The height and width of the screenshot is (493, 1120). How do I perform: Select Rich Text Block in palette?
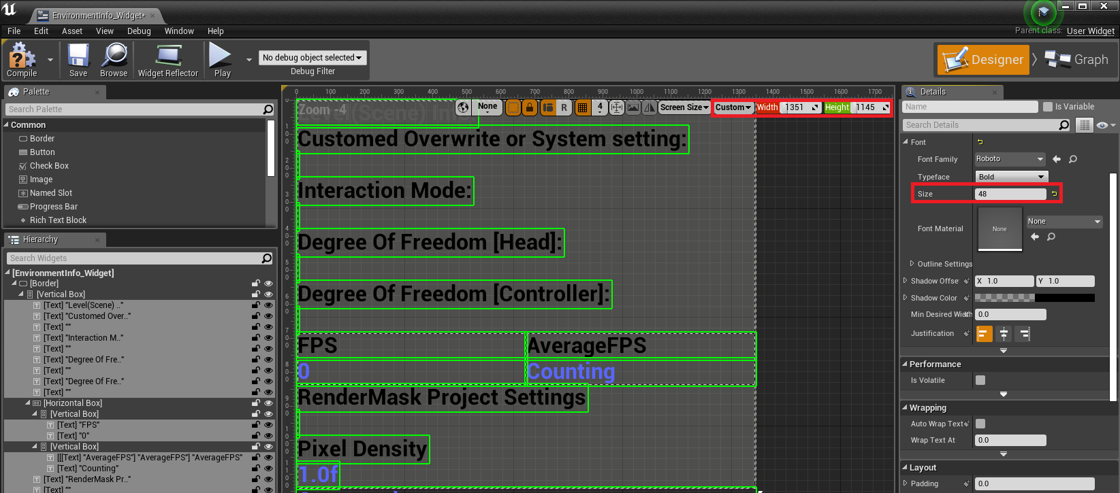pos(58,220)
